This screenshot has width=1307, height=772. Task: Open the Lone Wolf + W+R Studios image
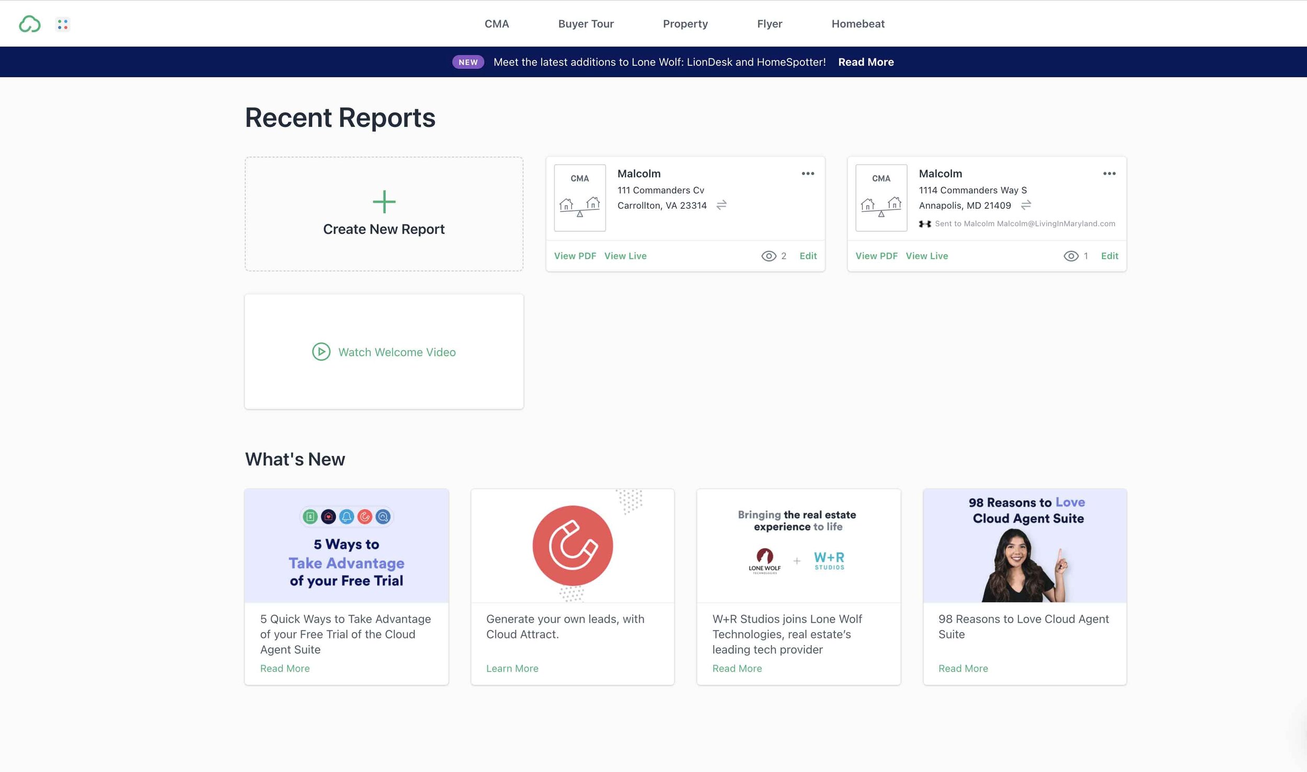click(799, 546)
